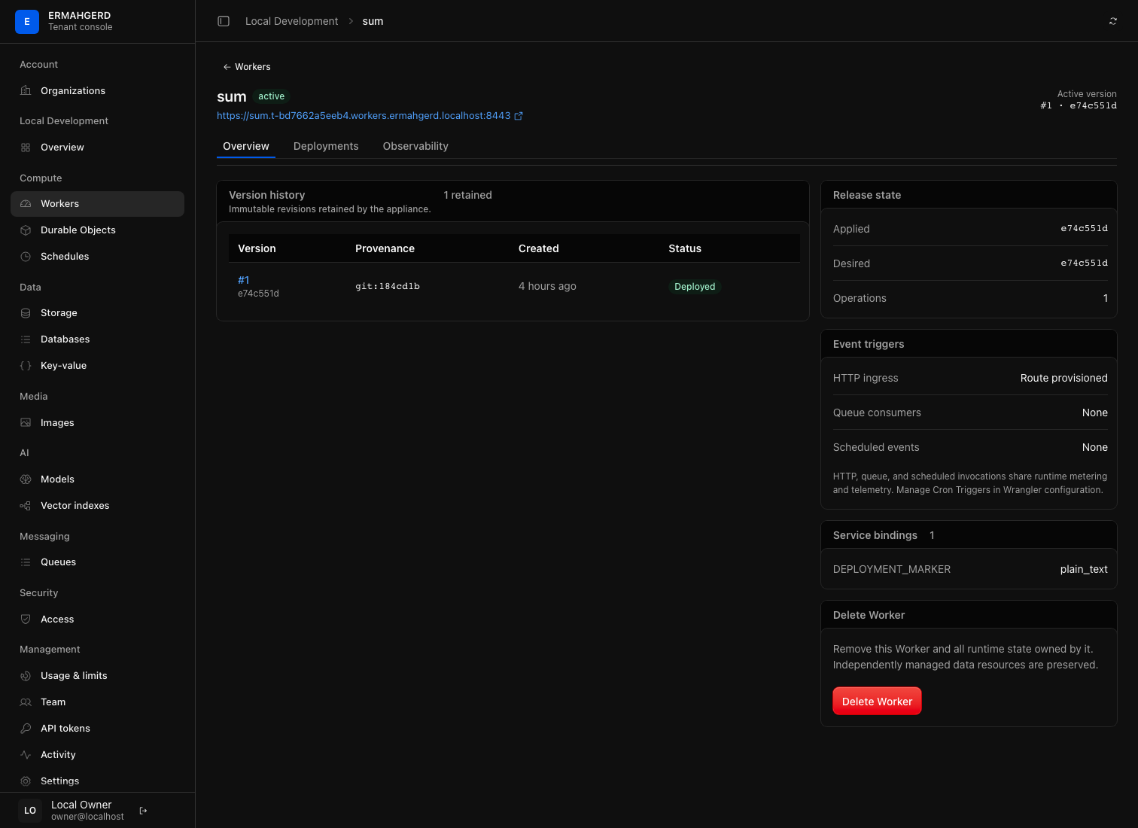Click the Settings gear icon
This screenshot has width=1138, height=828.
point(26,781)
